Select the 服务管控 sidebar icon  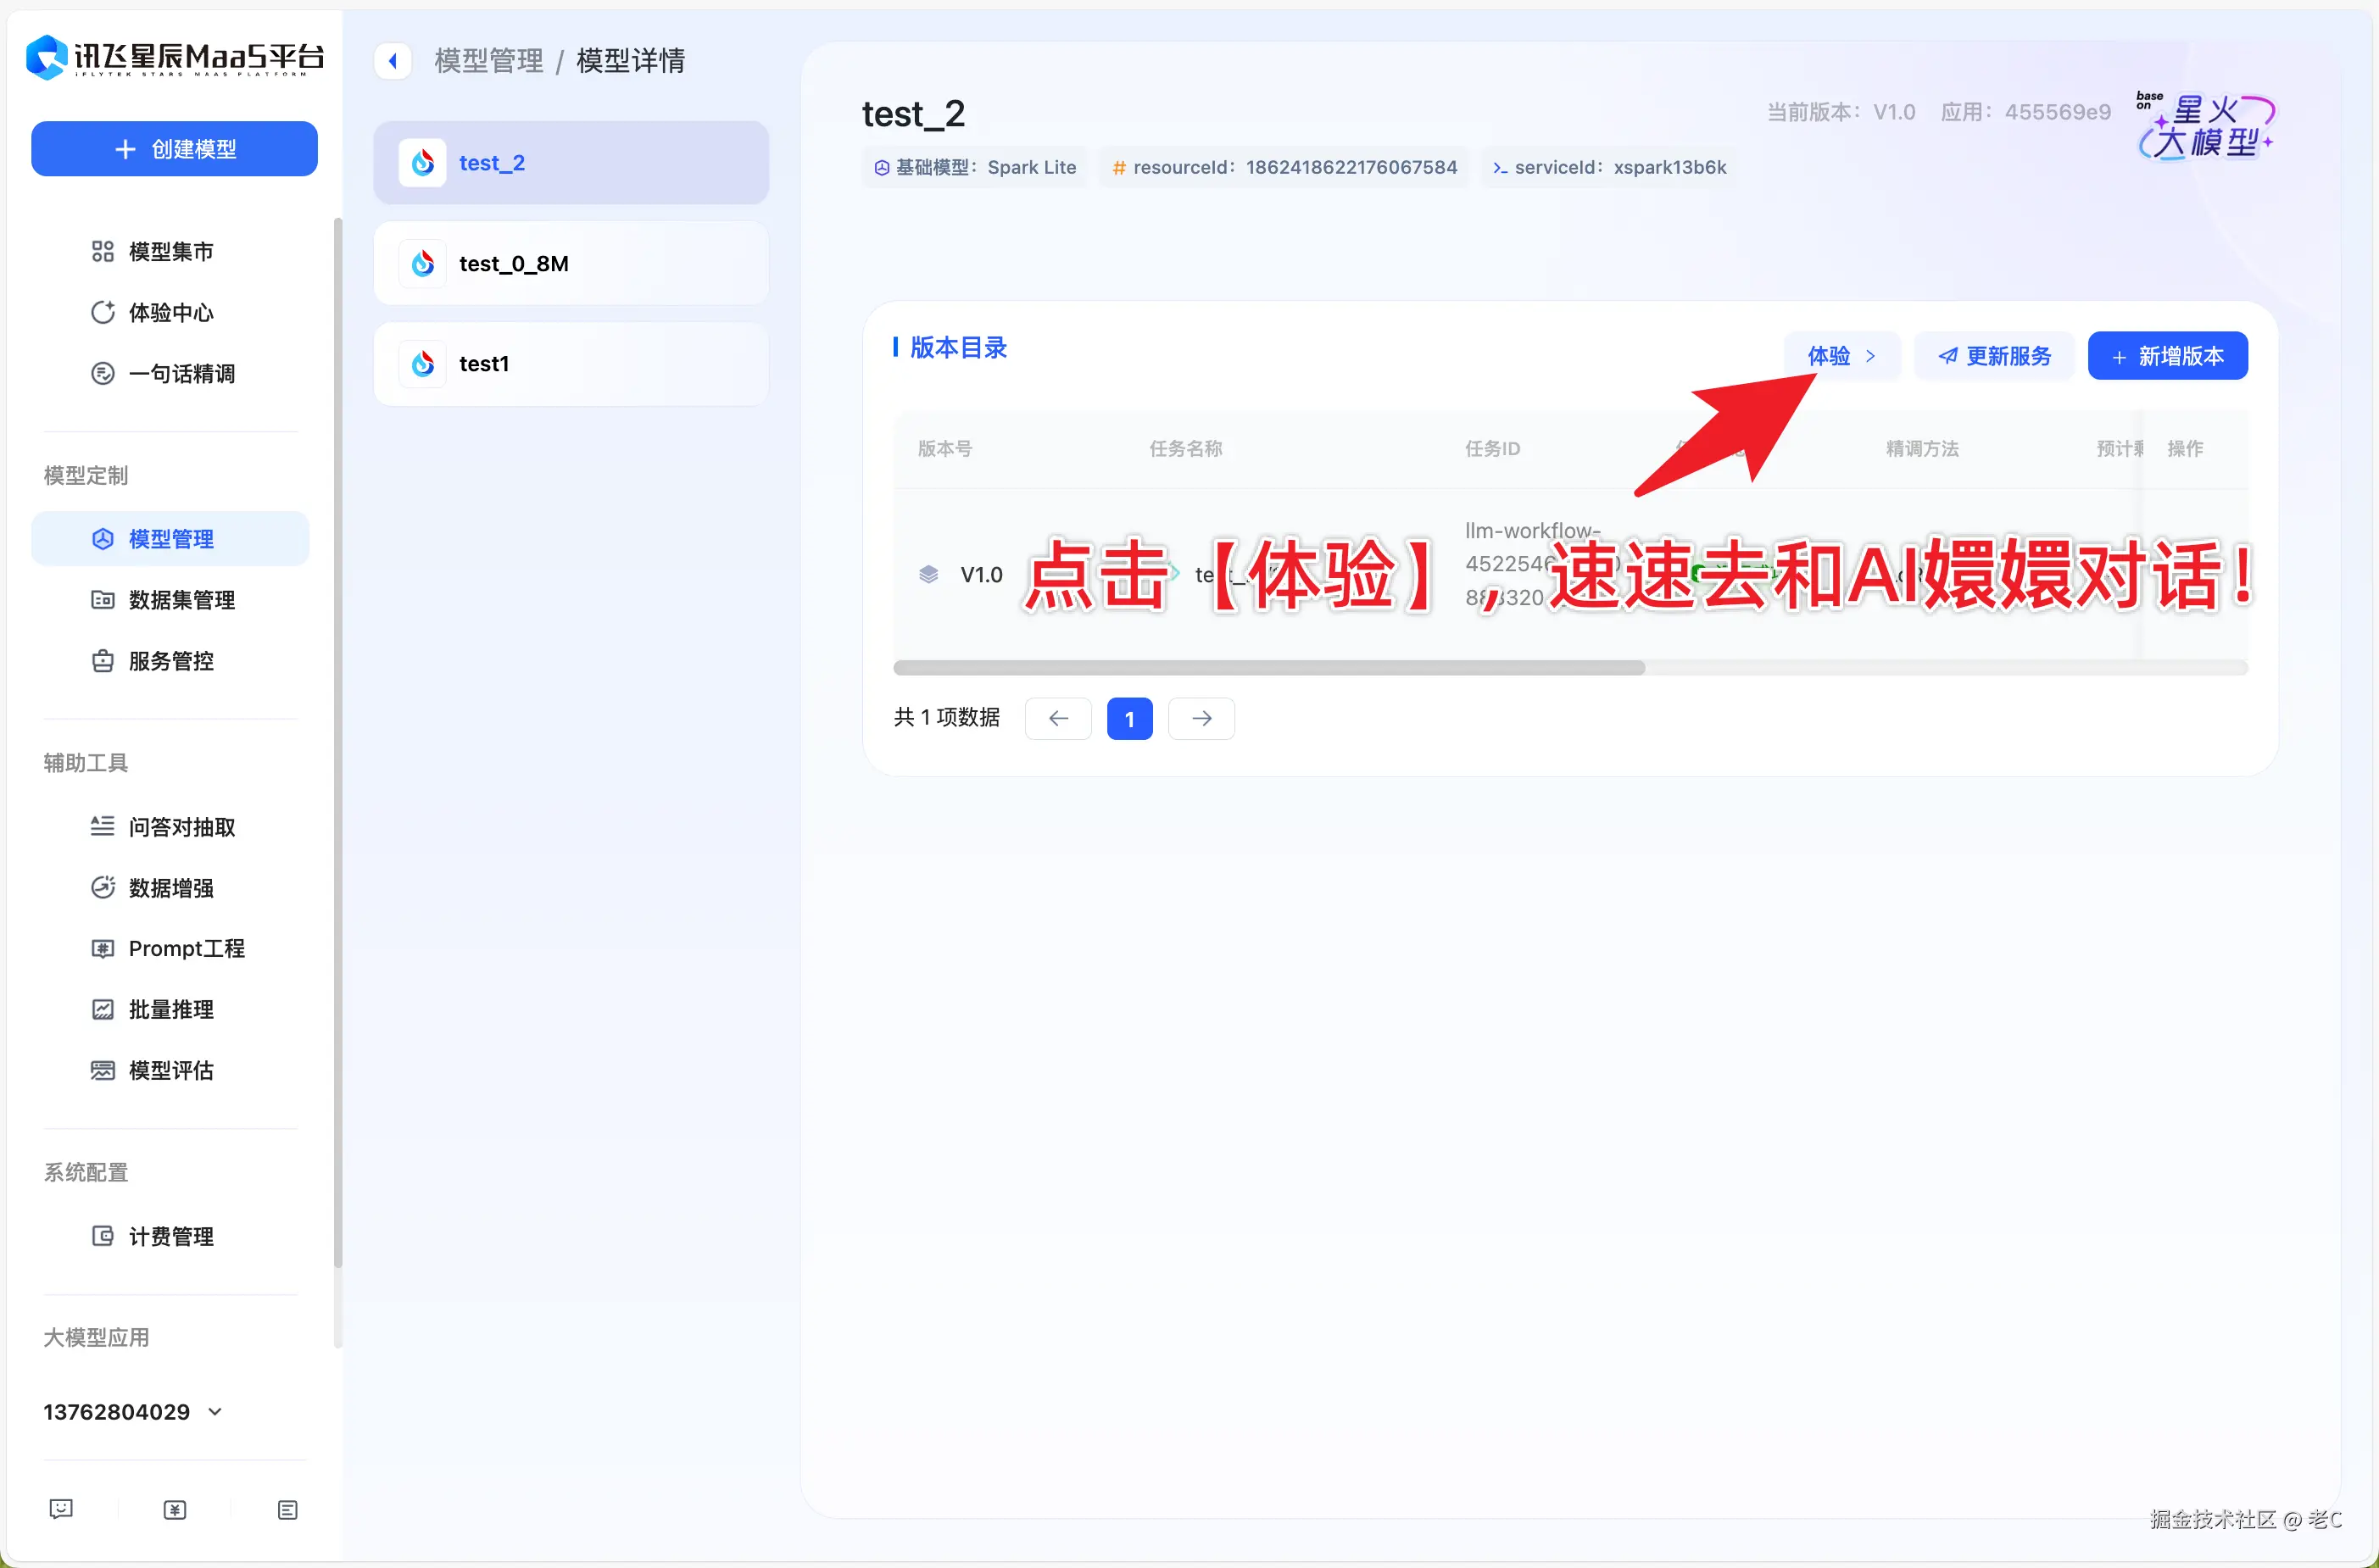103,660
